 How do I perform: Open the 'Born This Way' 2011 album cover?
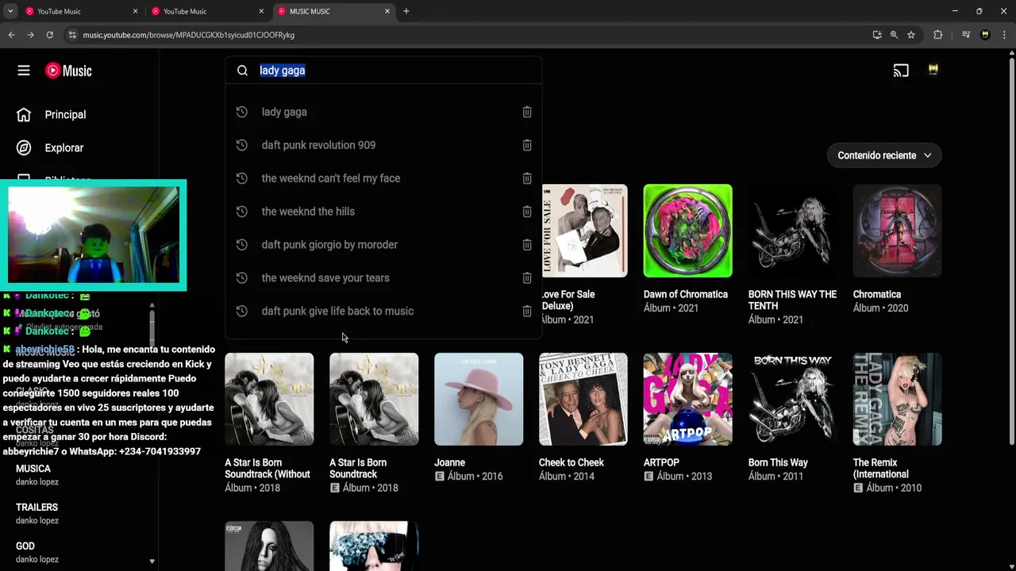793,399
